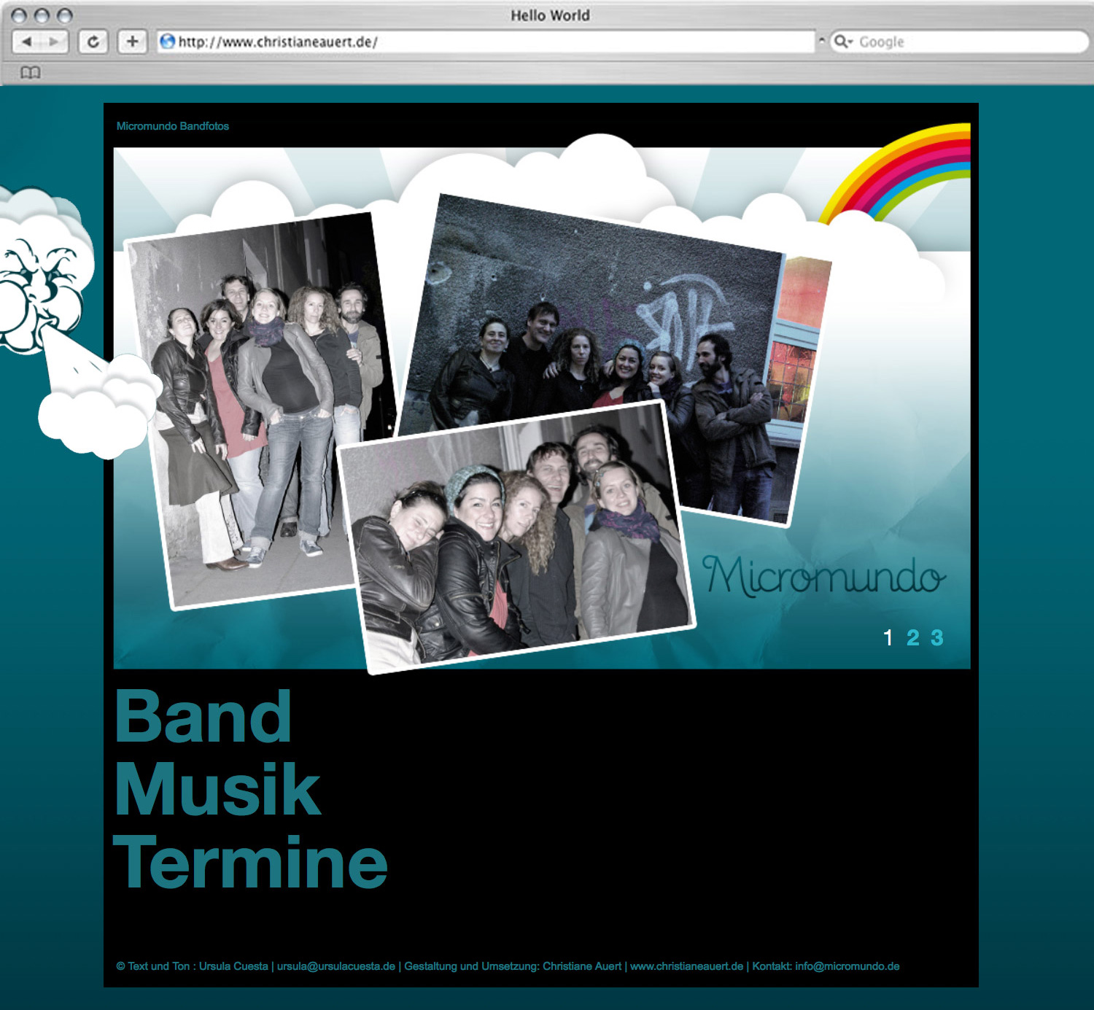This screenshot has height=1010, width=1094.
Task: Click the forward navigation arrow
Action: tap(53, 41)
